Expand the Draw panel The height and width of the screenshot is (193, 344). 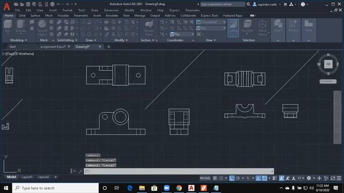91,40
